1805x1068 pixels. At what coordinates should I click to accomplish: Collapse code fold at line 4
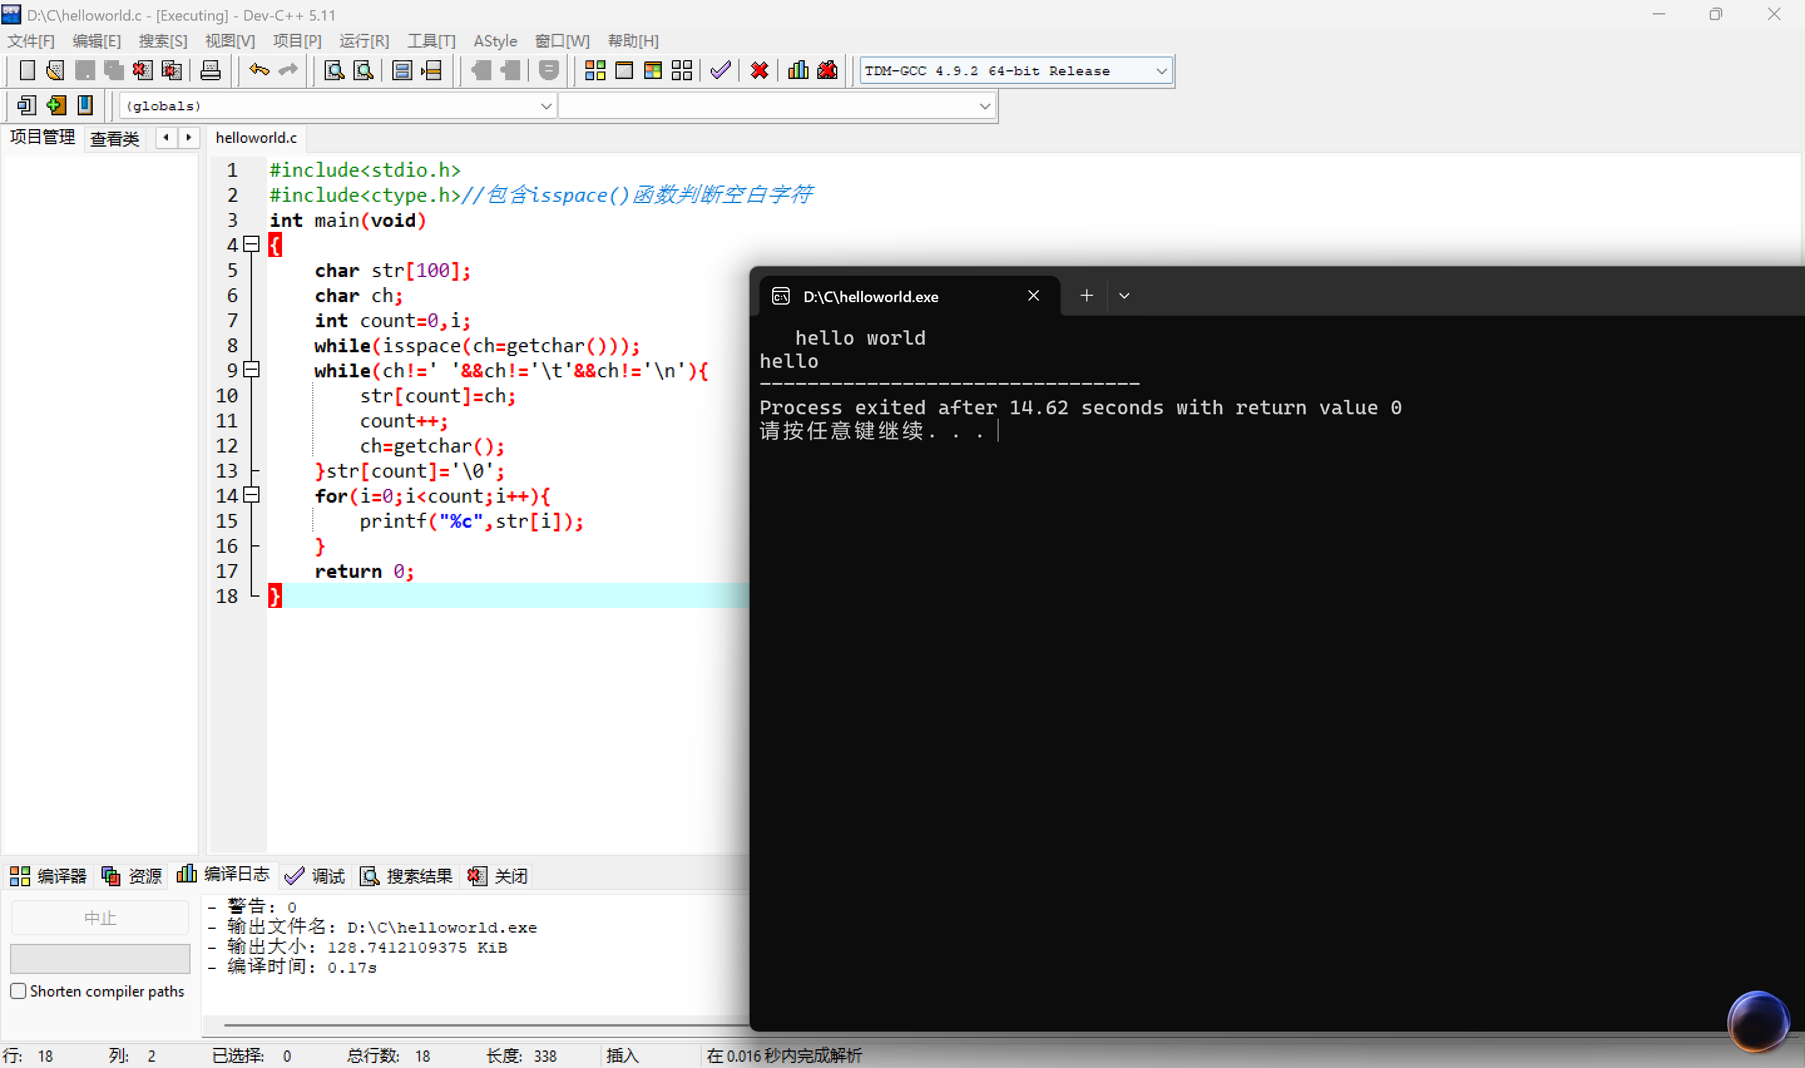[x=251, y=244]
